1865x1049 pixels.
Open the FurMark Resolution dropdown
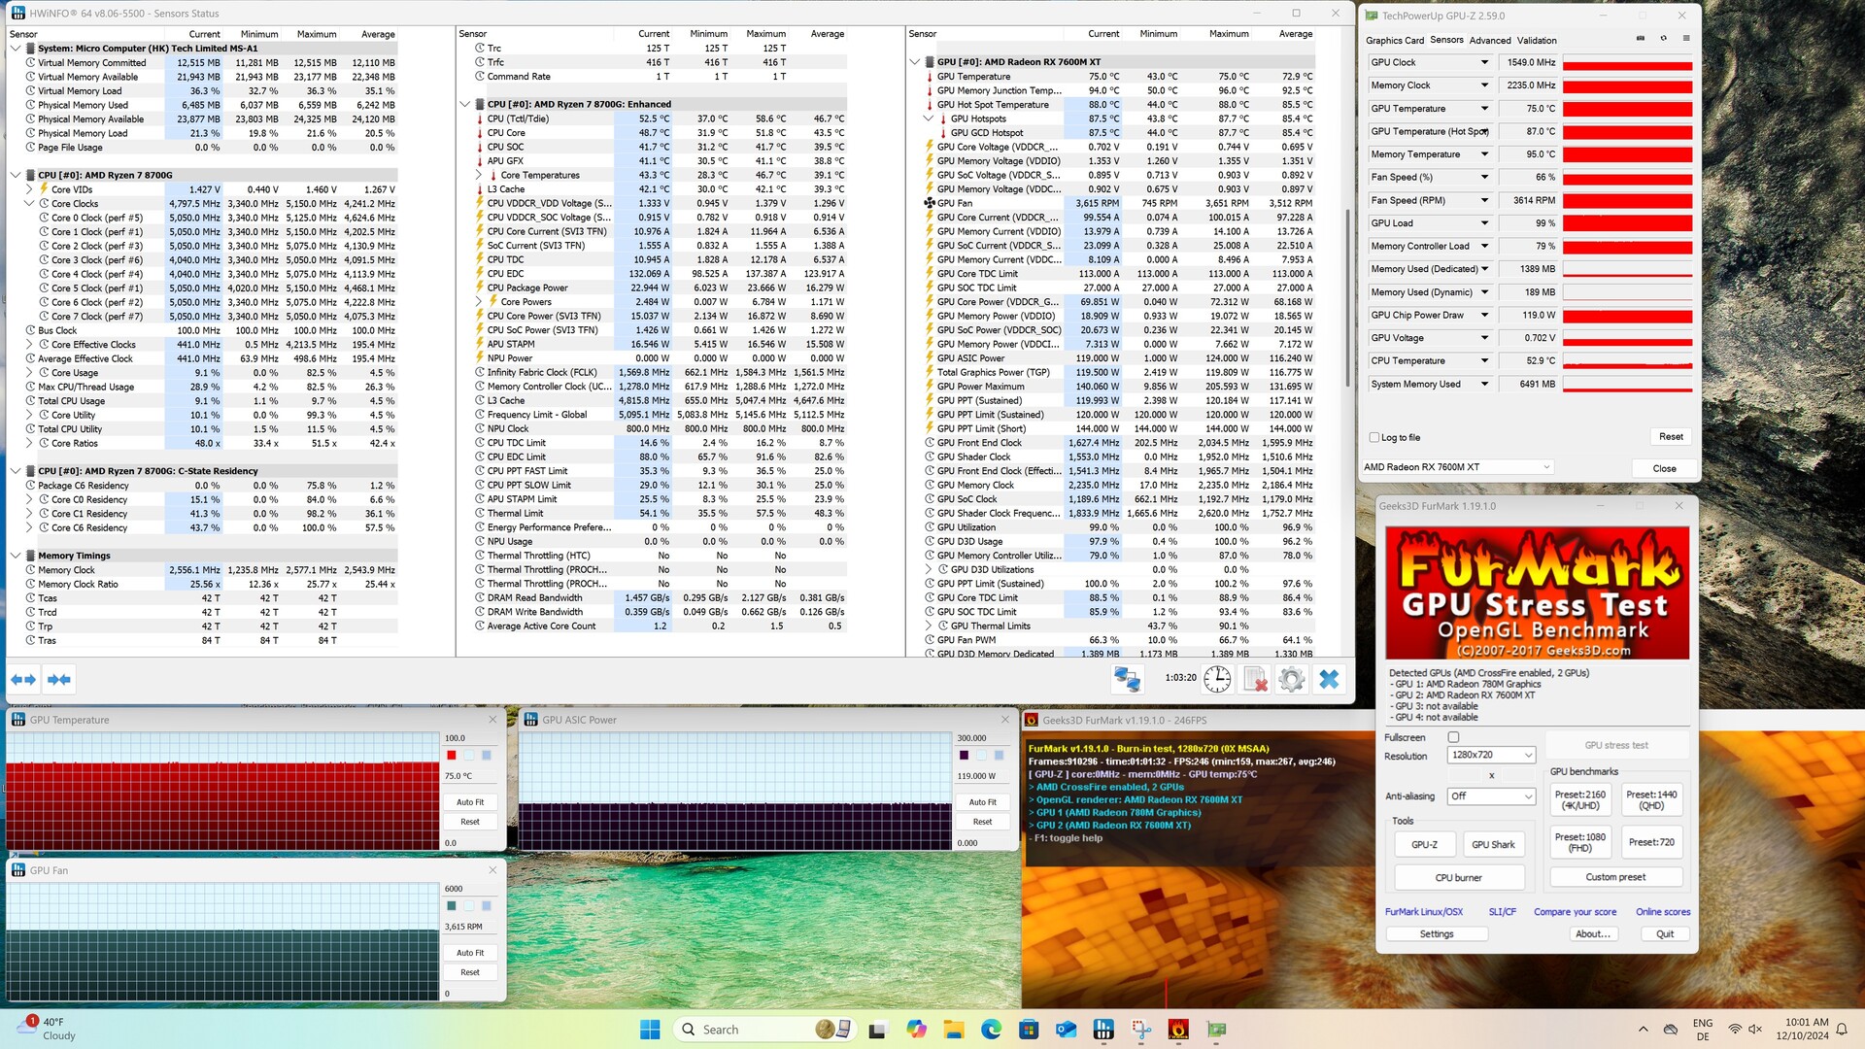[x=1490, y=755]
